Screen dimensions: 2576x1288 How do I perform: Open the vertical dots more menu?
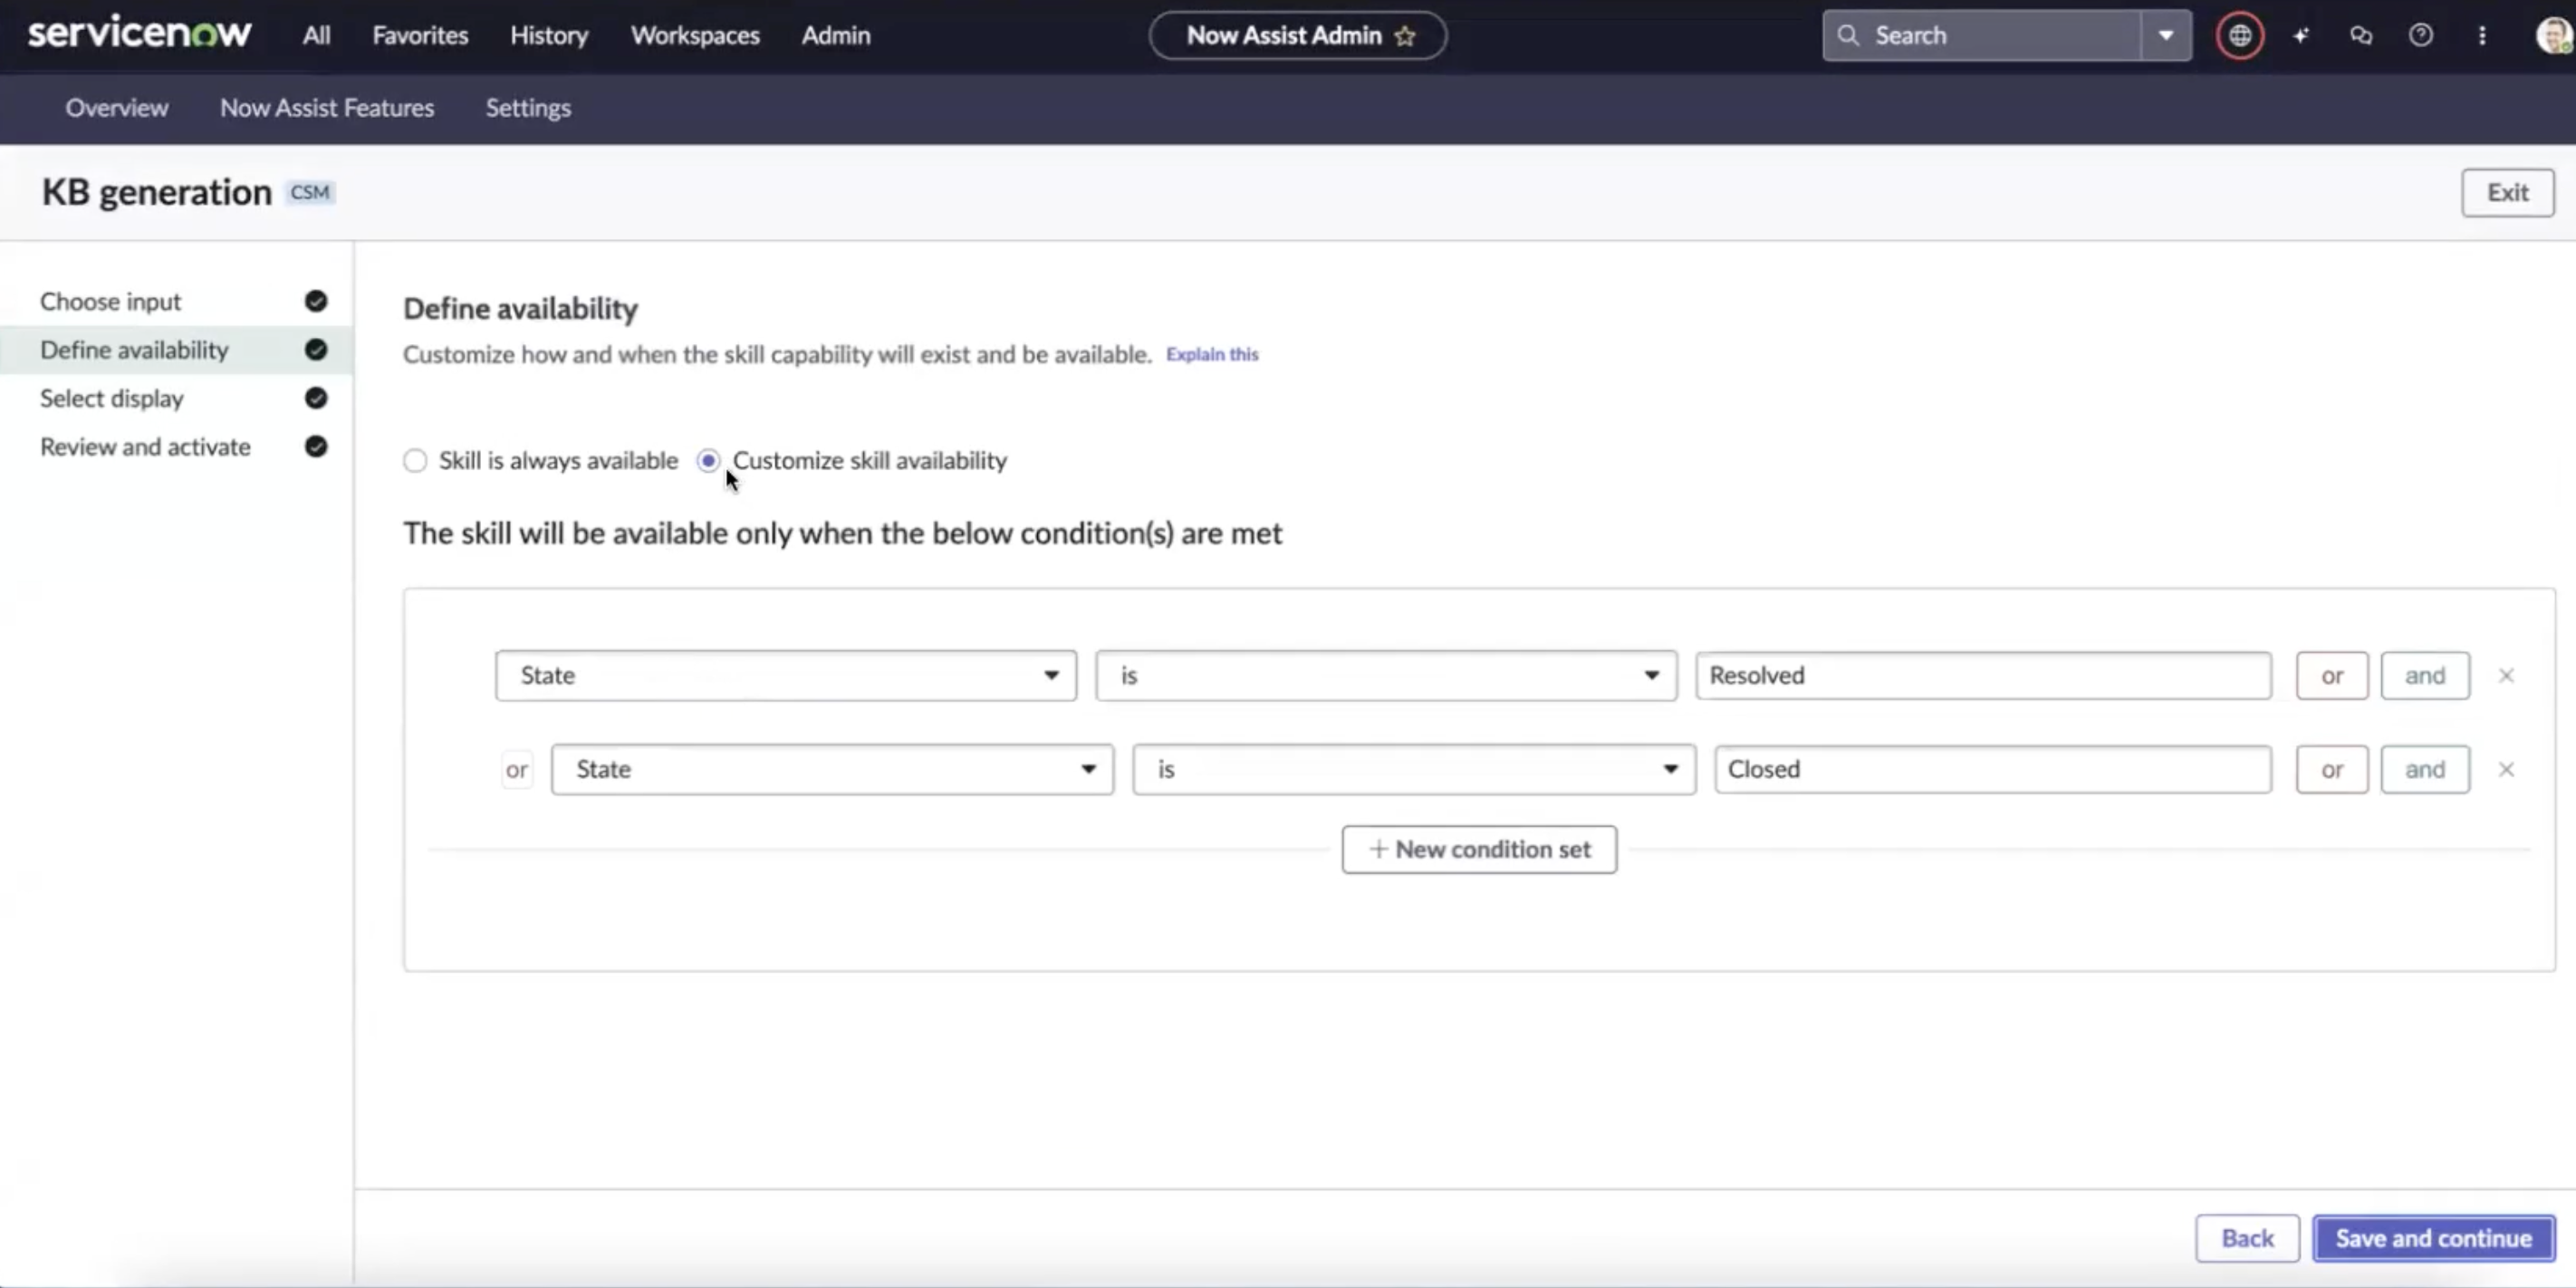pos(2482,36)
